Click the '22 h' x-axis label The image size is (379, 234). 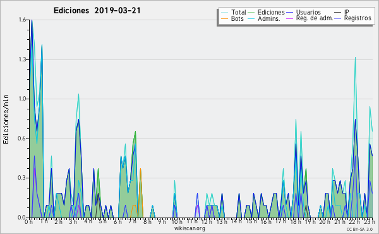[355, 222]
